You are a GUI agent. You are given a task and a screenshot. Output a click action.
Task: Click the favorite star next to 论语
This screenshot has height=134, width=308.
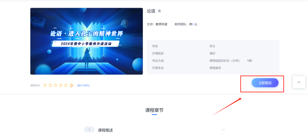pos(159,11)
